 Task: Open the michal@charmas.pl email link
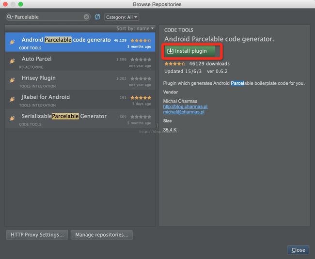[184, 112]
